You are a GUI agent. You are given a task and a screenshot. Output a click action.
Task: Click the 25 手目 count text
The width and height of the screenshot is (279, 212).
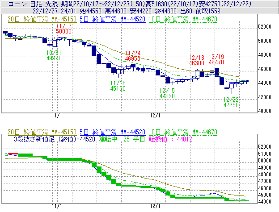click(x=134, y=139)
